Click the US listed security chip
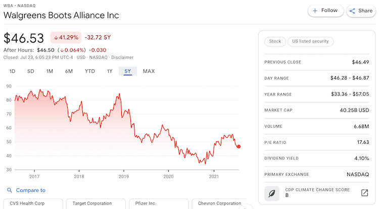 tap(310, 41)
